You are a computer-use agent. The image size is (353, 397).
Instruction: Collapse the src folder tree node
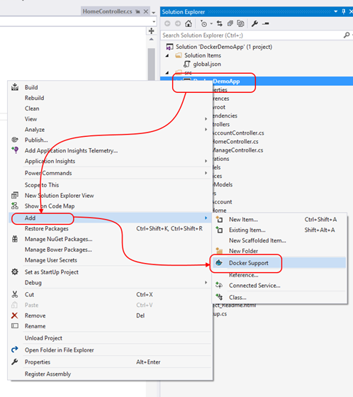tap(167, 72)
